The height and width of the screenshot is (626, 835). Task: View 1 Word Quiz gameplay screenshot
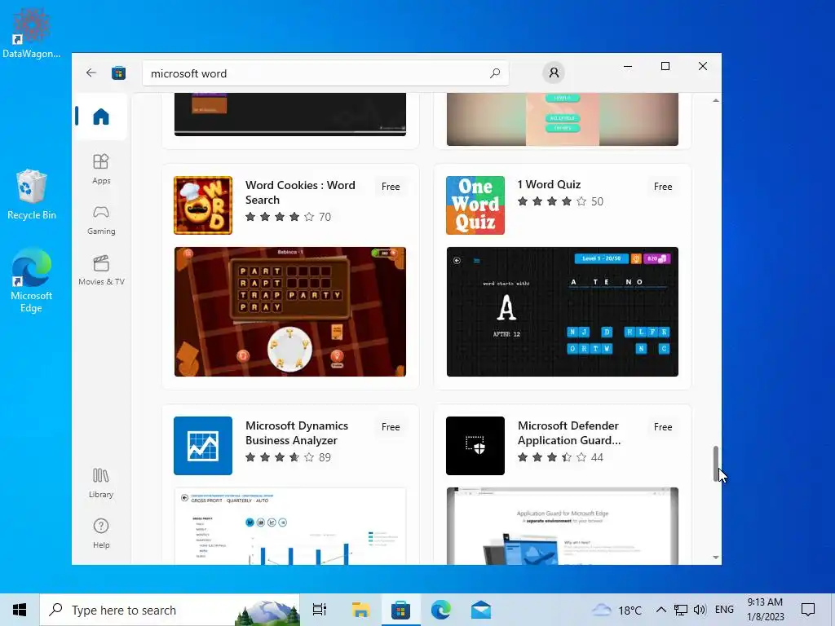pos(563,311)
